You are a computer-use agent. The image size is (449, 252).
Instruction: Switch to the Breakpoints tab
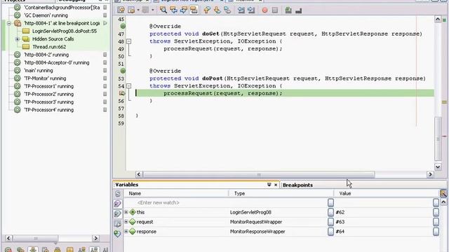(297, 185)
